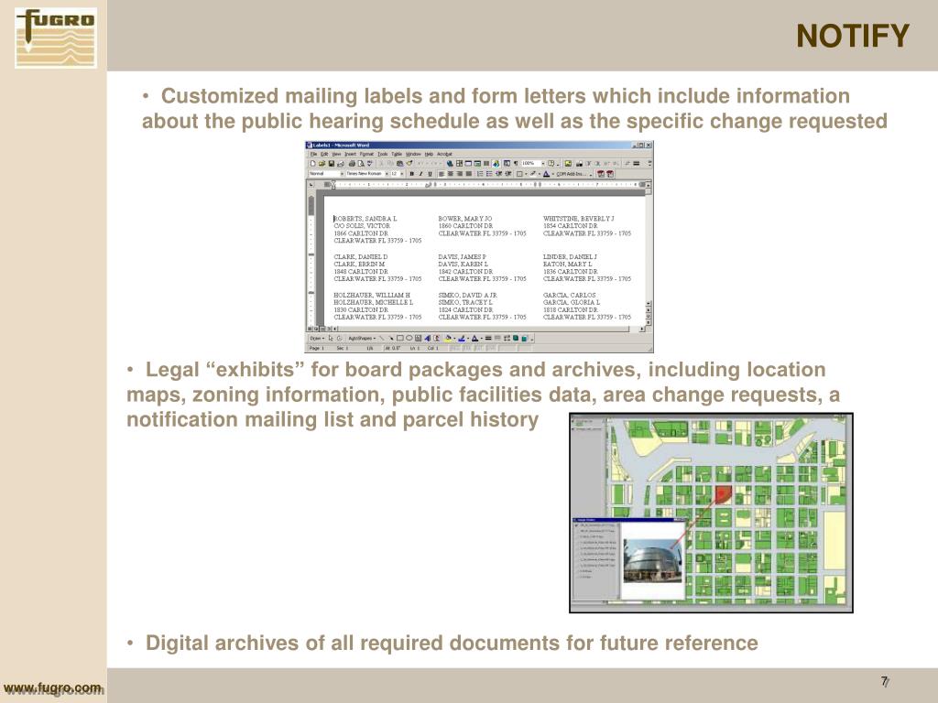The width and height of the screenshot is (938, 703).
Task: Click the Bullets list icon
Action: (489, 173)
